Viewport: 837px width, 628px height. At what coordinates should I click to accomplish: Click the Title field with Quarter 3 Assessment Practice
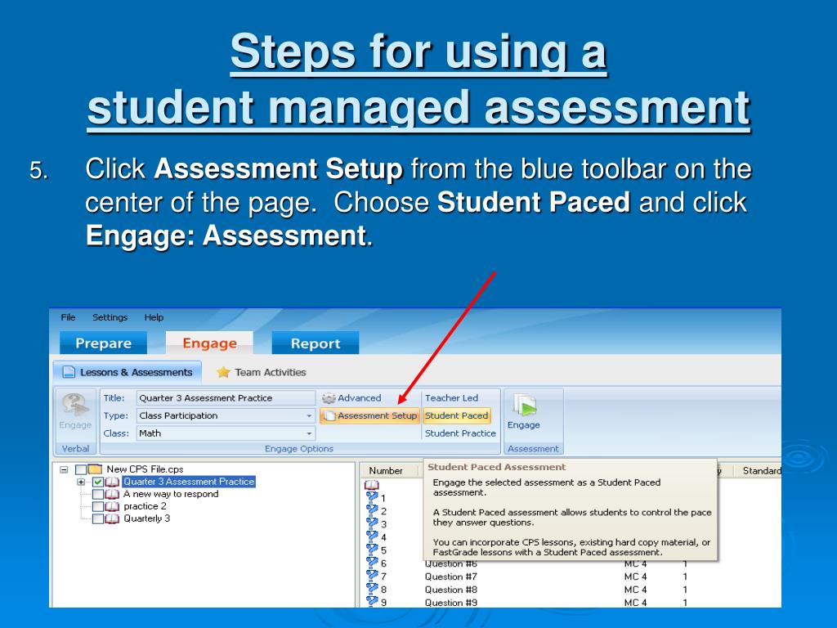pyautogui.click(x=226, y=398)
